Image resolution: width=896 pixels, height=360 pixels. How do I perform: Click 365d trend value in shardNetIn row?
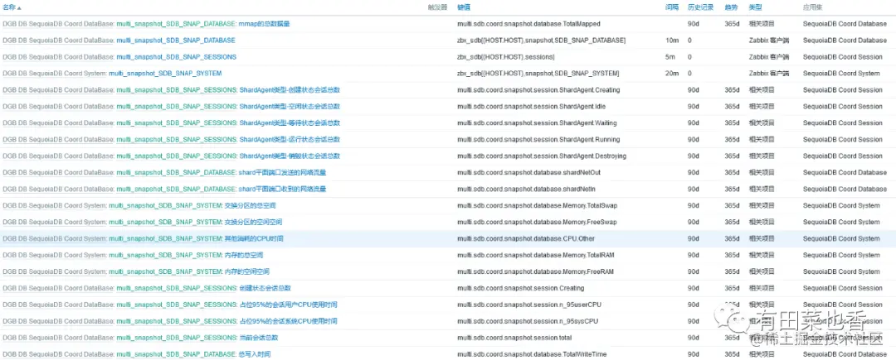pos(732,190)
